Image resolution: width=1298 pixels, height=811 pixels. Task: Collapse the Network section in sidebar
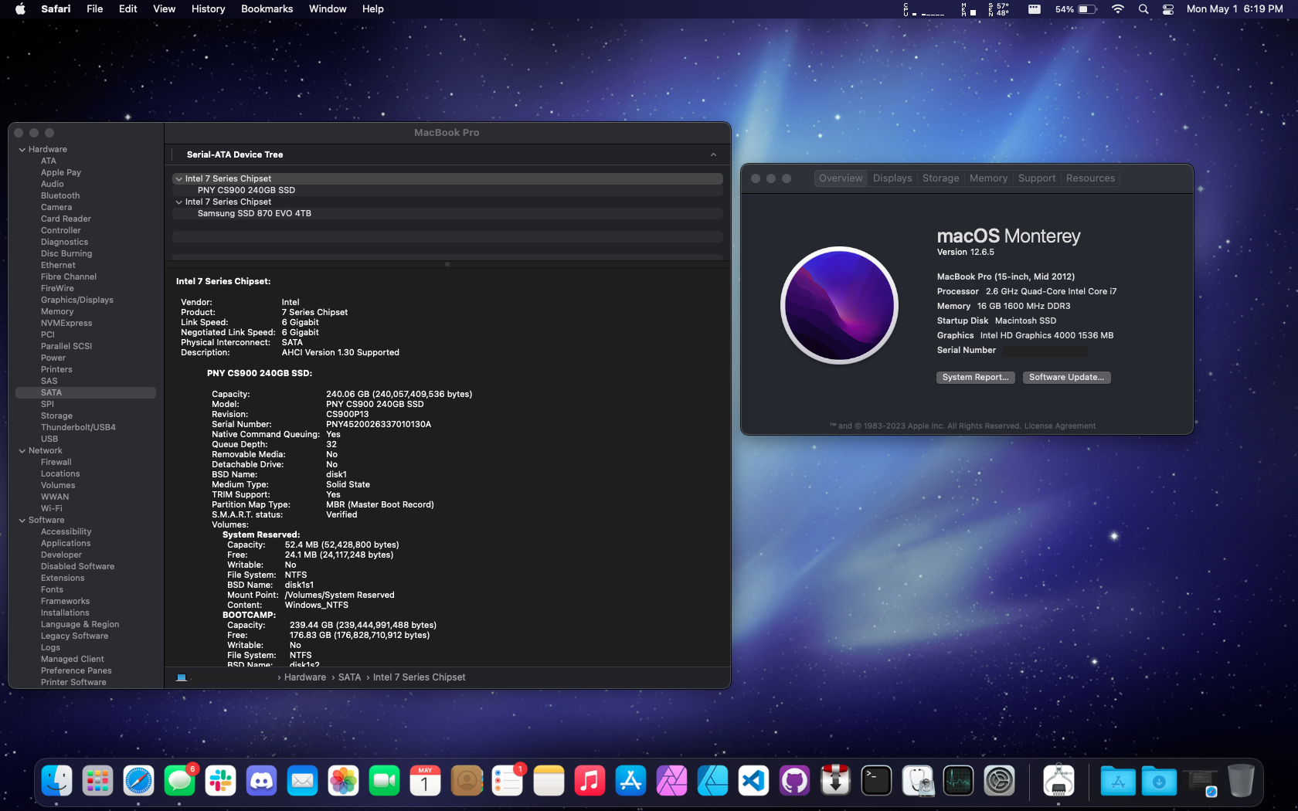click(x=22, y=451)
